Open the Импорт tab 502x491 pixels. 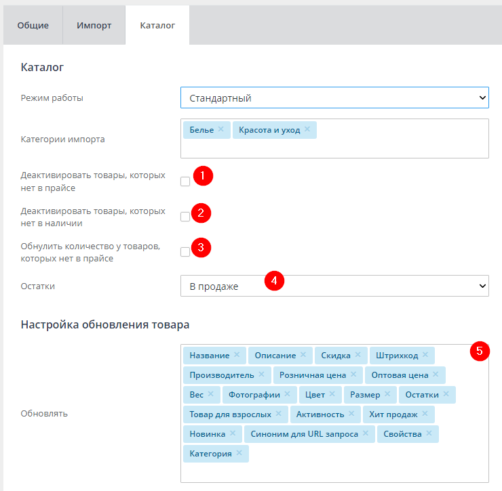[94, 26]
